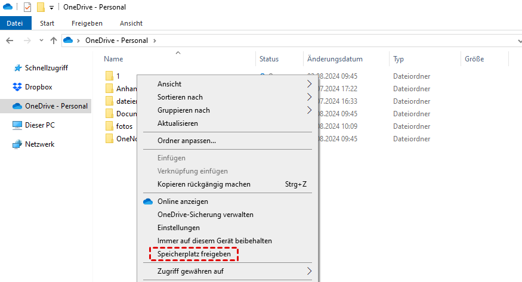Select the Docun folder icon
Image resolution: width=522 pixels, height=282 pixels.
pyautogui.click(x=109, y=113)
